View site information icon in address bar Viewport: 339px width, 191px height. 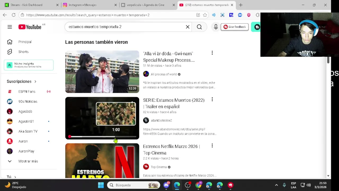(23, 15)
